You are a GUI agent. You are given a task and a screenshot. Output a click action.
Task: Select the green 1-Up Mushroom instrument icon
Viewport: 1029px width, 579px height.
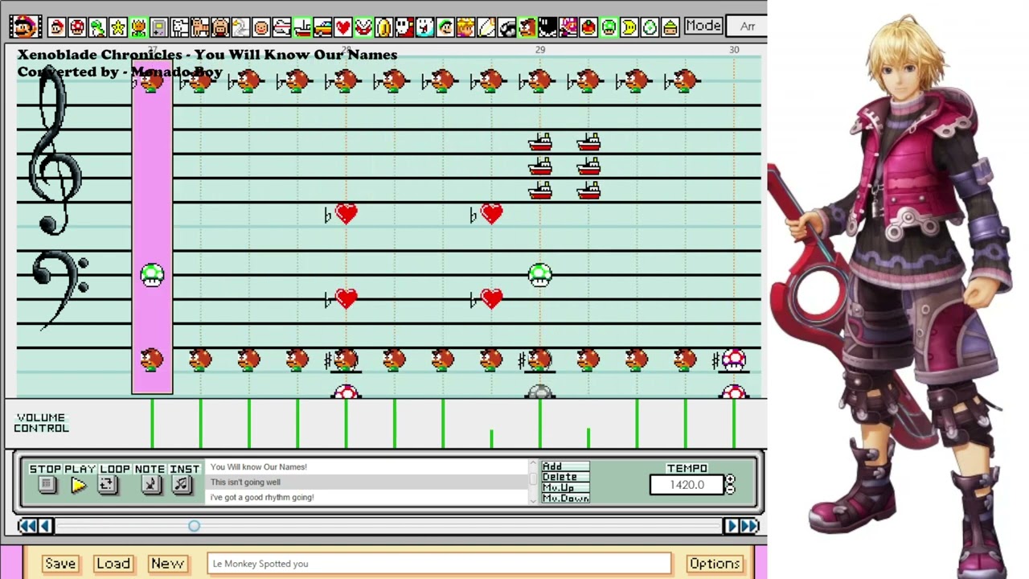click(609, 27)
